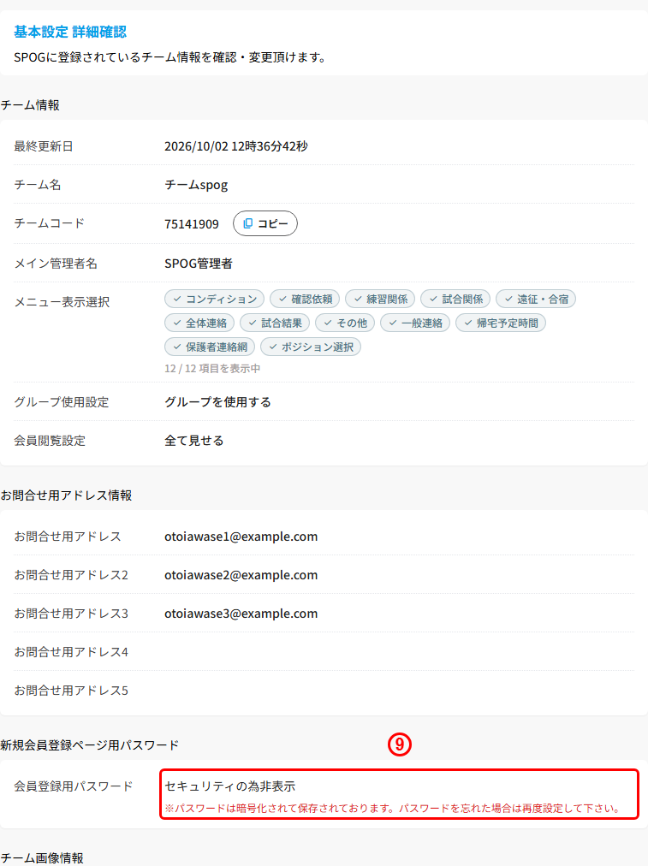
Task: Select otoiawase3@example.com address
Action: point(241,614)
